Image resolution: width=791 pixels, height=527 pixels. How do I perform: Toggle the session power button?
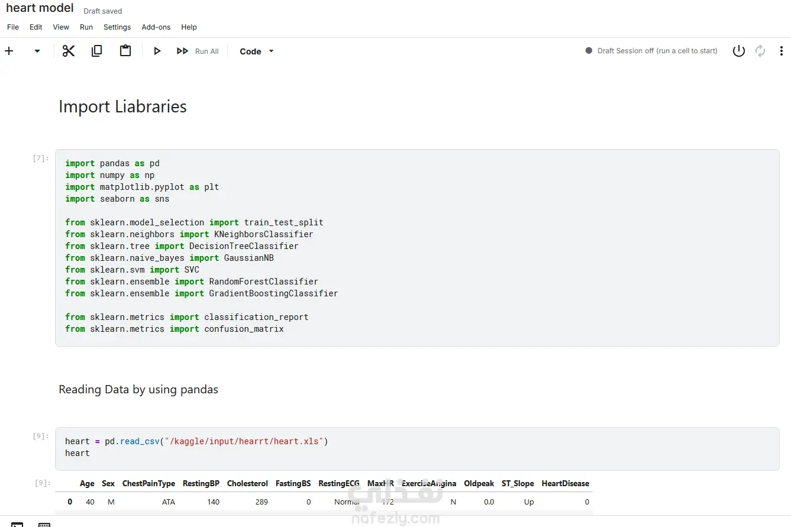[738, 51]
